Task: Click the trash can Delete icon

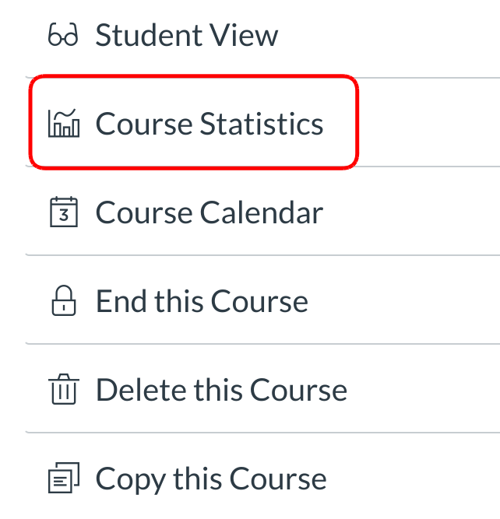Action: [63, 390]
